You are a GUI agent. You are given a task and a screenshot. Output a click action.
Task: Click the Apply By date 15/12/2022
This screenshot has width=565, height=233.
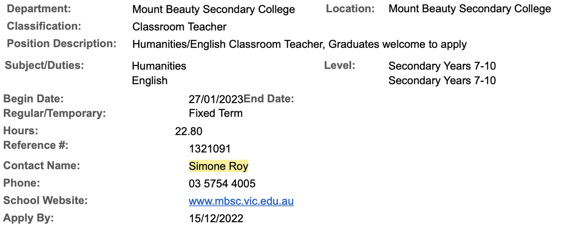216,218
